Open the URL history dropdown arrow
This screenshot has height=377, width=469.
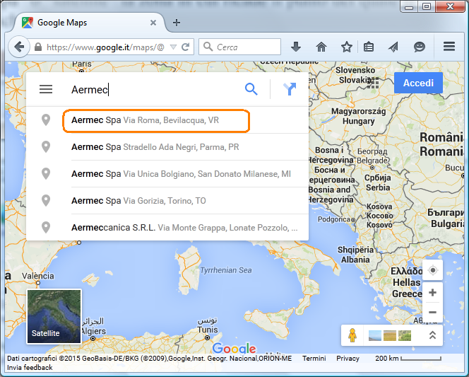click(x=173, y=47)
